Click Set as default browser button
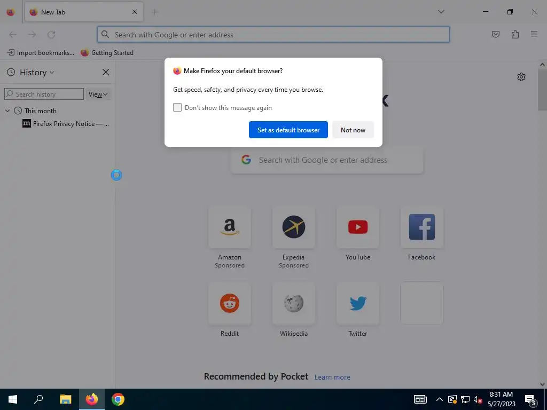Viewport: 547px width, 410px height. pos(288,130)
